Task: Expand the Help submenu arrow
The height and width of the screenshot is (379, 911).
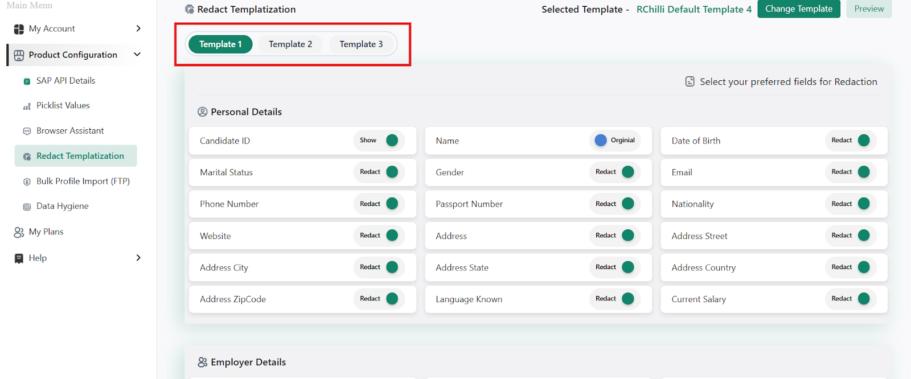Action: (x=138, y=258)
